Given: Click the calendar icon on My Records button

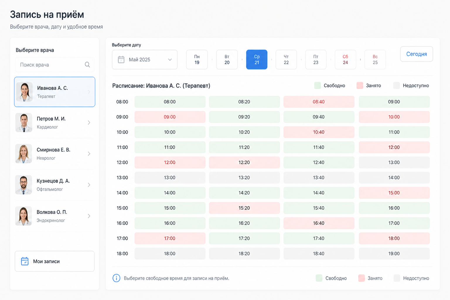Looking at the screenshot, I should click(x=25, y=261).
